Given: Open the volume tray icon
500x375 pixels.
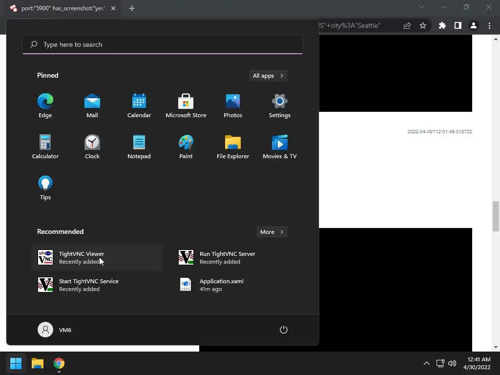Looking at the screenshot, I should pos(452,363).
